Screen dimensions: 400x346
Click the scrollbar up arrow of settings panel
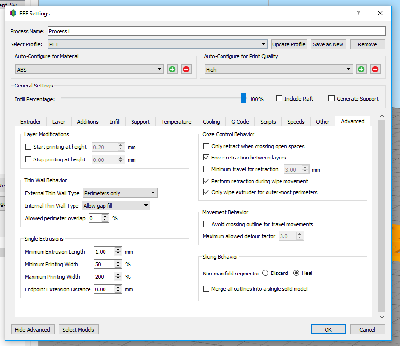(x=382, y=116)
